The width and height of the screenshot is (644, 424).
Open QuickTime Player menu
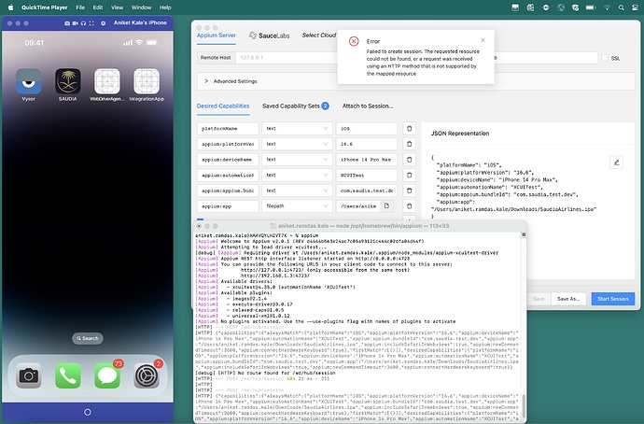click(x=45, y=7)
